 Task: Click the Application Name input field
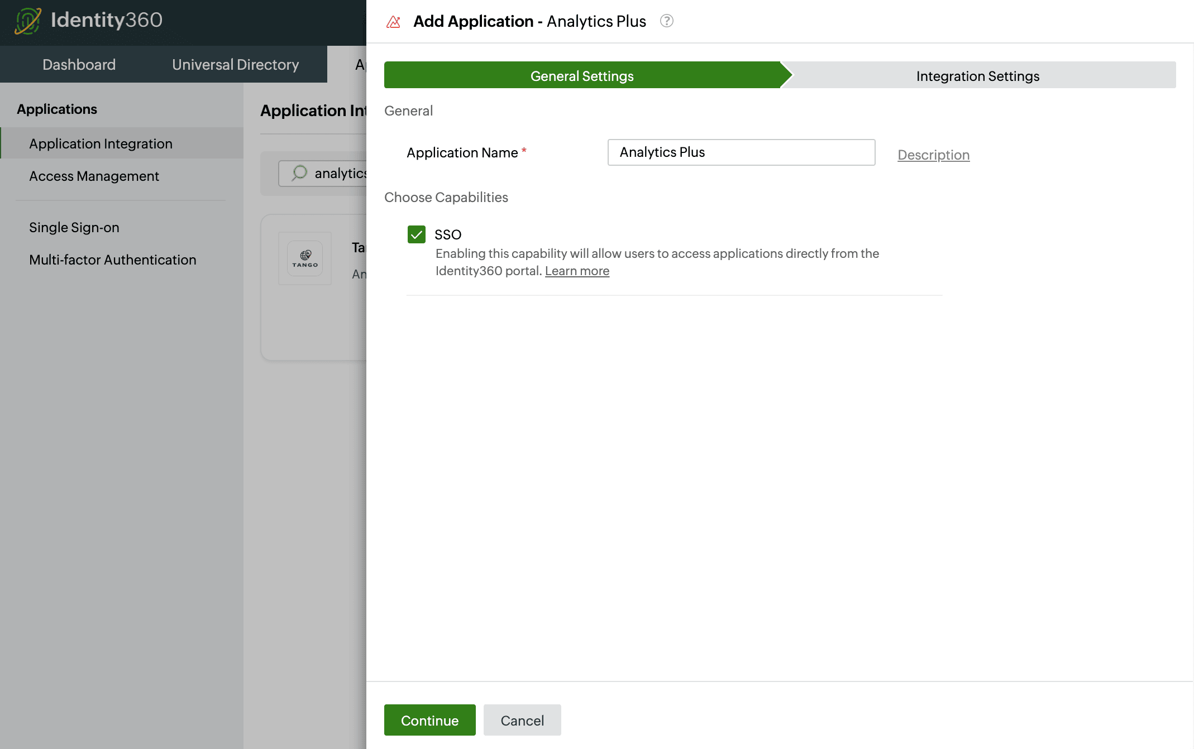coord(741,152)
